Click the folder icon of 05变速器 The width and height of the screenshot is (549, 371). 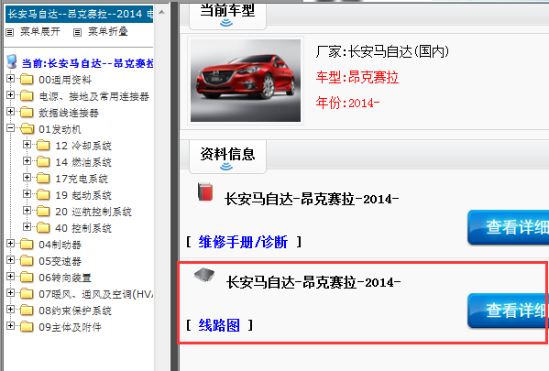click(27, 261)
